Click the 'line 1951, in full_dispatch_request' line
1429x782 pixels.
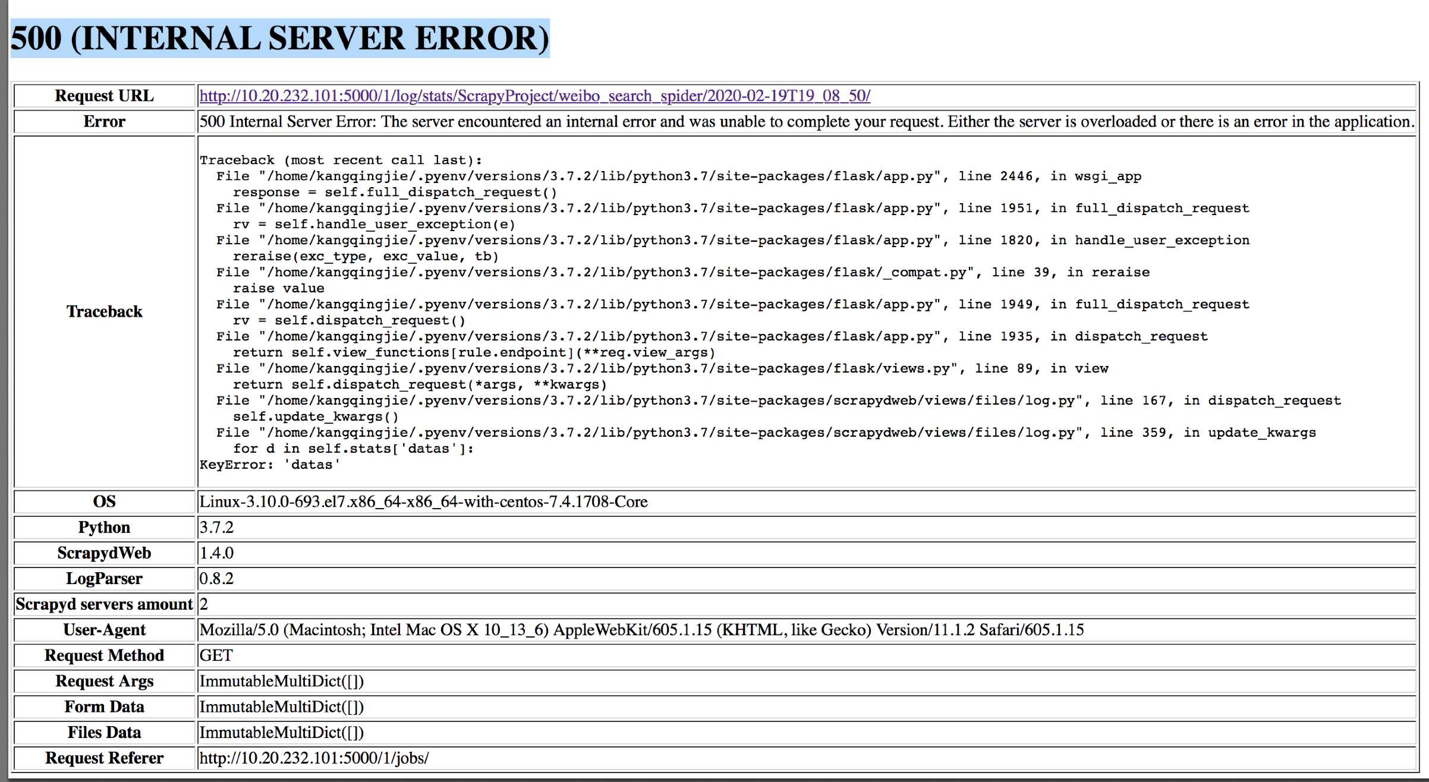(x=733, y=209)
